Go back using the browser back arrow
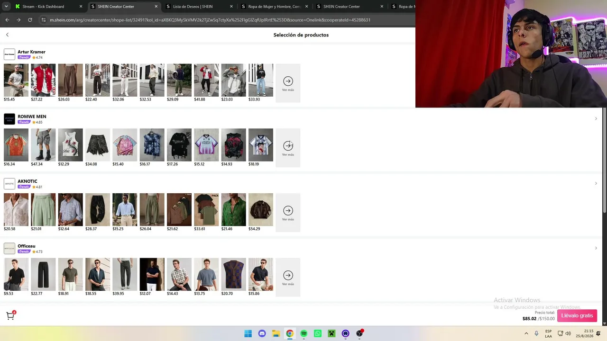 7,20
